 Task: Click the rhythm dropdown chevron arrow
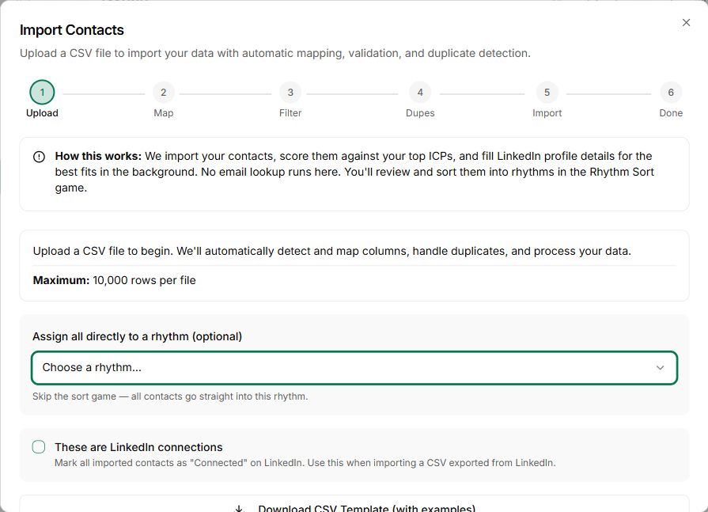(x=660, y=367)
